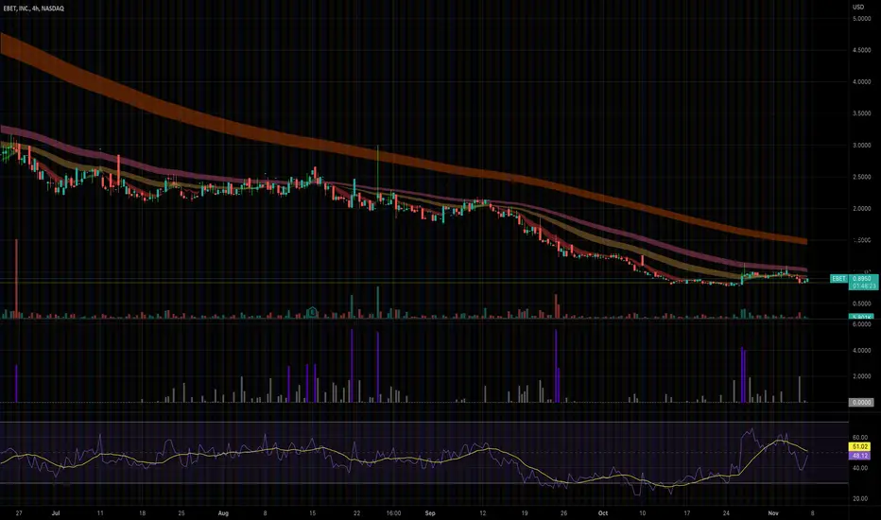The height and width of the screenshot is (520, 881).
Task: Click the purple 48.12 RSI value label
Action: pyautogui.click(x=860, y=456)
